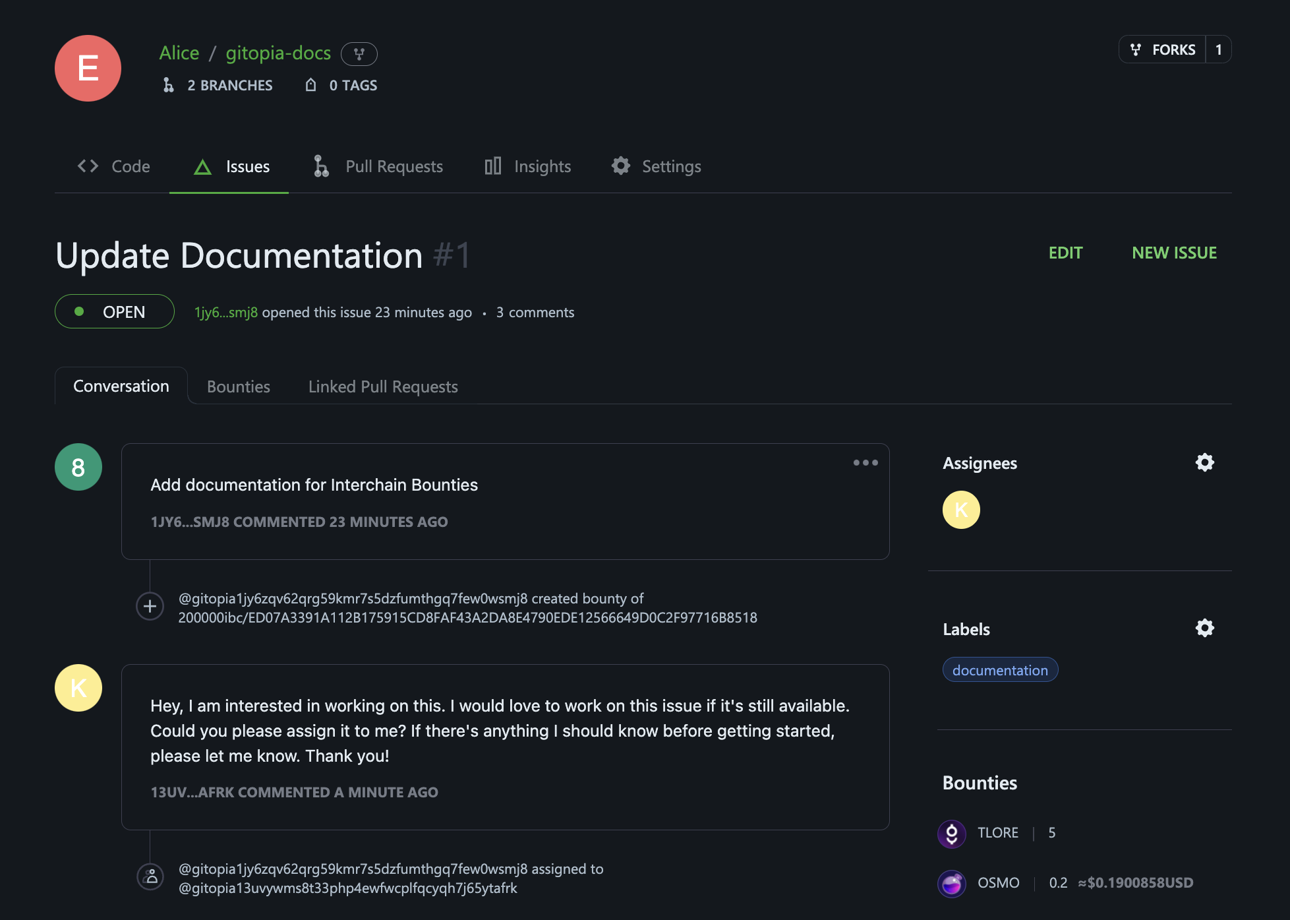
Task: Click the forks count 1
Action: 1219,49
